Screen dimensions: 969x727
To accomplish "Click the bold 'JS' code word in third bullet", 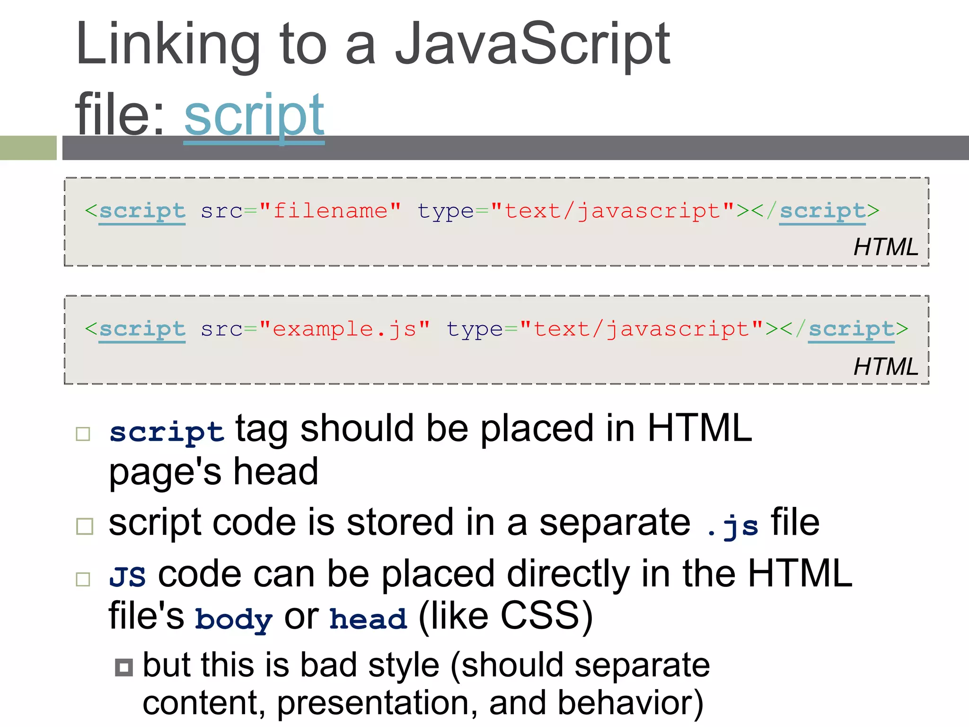I will pyautogui.click(x=127, y=577).
